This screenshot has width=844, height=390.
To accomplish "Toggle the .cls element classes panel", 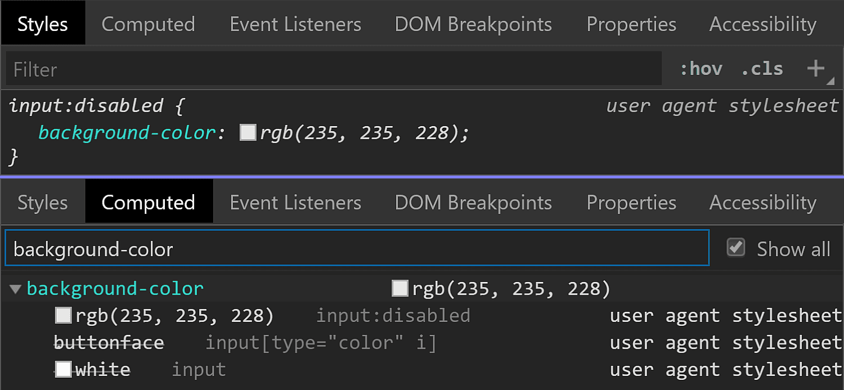I will tap(762, 69).
